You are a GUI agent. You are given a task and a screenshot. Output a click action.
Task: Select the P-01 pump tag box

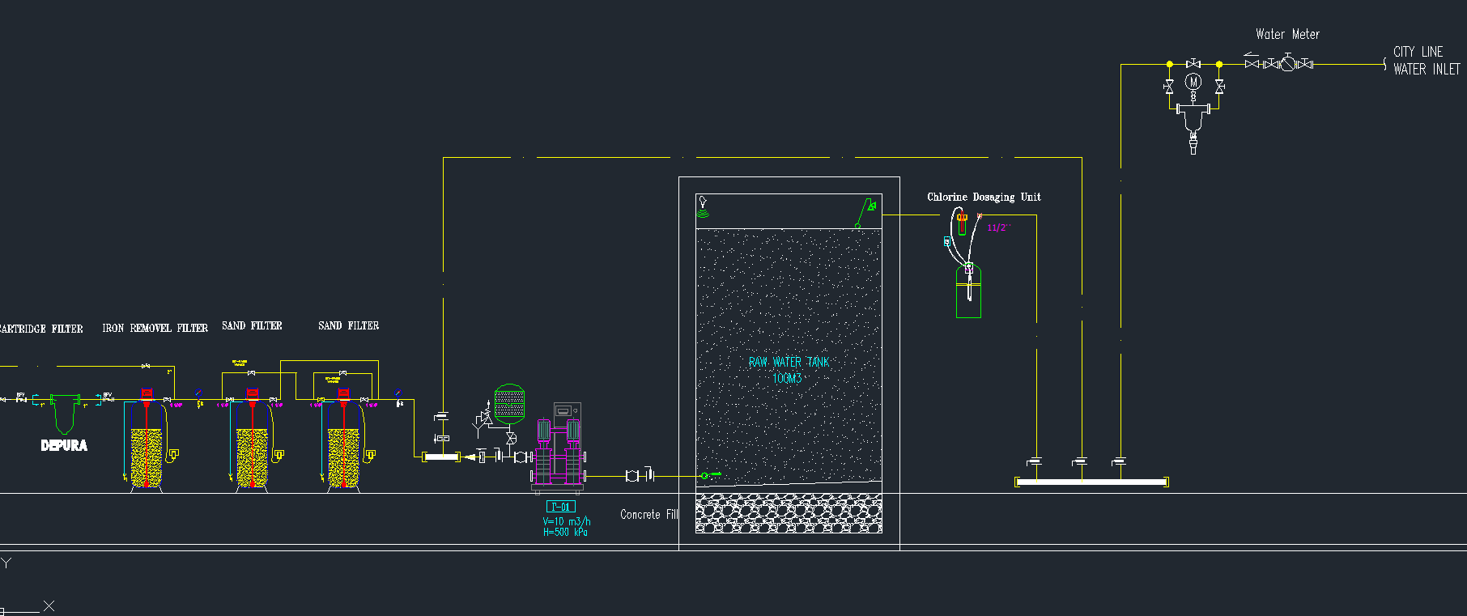(x=560, y=507)
